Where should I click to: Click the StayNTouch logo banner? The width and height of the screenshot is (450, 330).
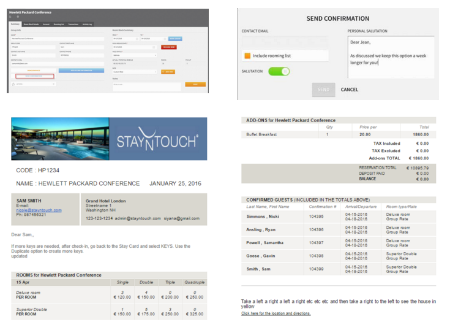158,139
